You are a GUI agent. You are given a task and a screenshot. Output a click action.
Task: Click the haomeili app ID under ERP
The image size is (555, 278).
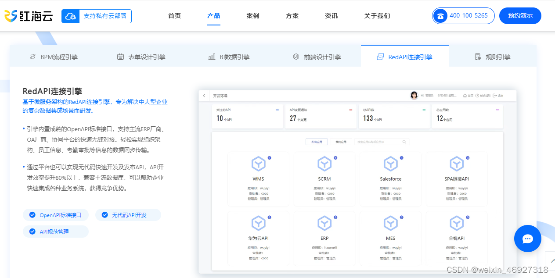click(331, 248)
